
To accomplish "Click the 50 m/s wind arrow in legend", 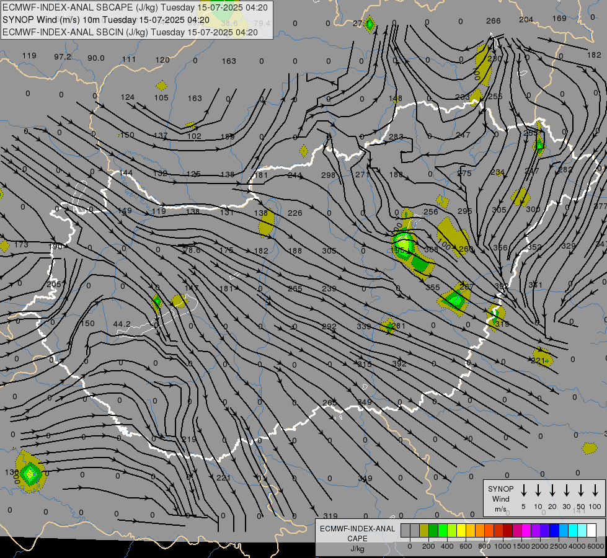I will point(581,490).
